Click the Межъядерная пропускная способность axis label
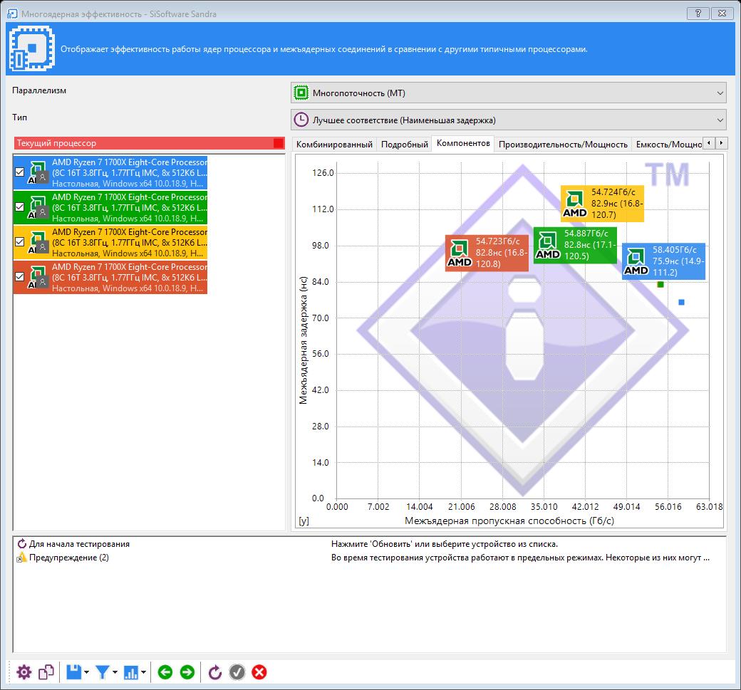The height and width of the screenshot is (690, 741). point(509,521)
